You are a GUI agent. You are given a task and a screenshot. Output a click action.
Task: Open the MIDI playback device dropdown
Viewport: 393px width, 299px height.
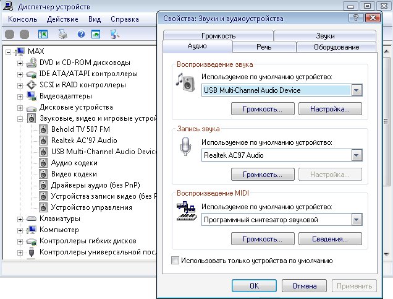[x=356, y=220]
